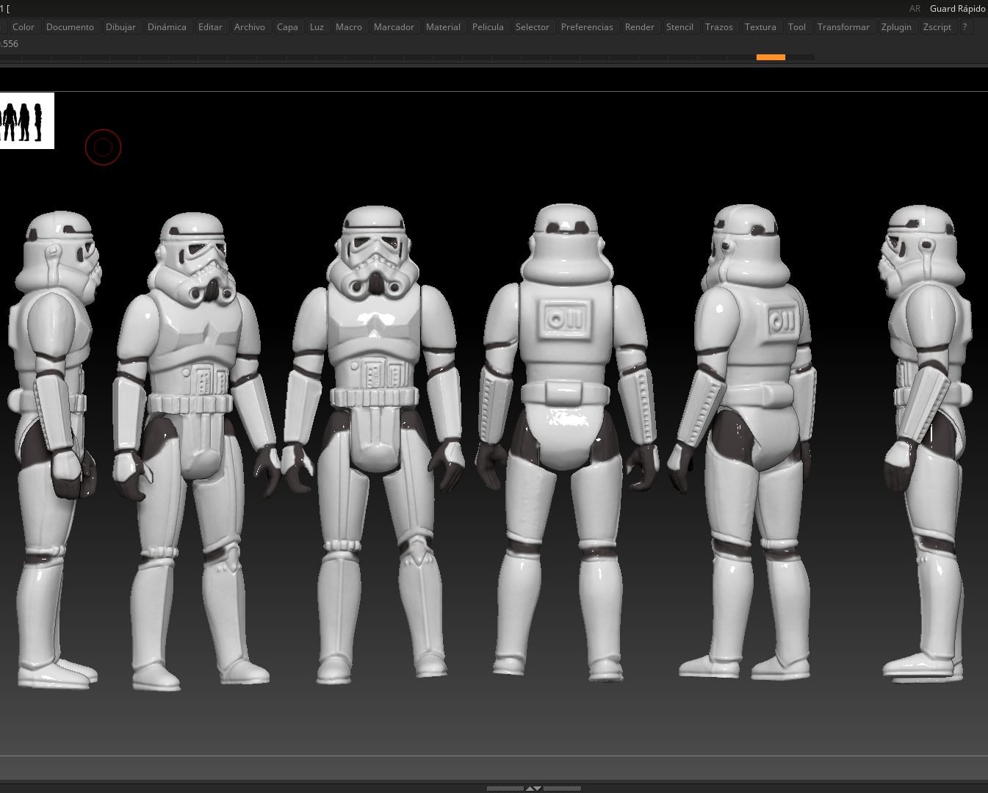Open the Dibujar menu
Image resolution: width=988 pixels, height=793 pixels.
pos(120,27)
